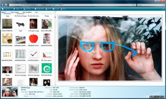Image resolution: width=166 pixels, height=99 pixels.
Task: Select the 06_07_2007_0997 face collage thumbnail
Action: coord(47,24)
